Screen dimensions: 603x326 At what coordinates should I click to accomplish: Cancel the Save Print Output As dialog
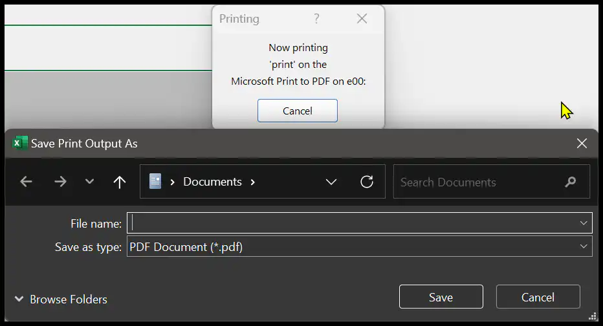pyautogui.click(x=538, y=297)
